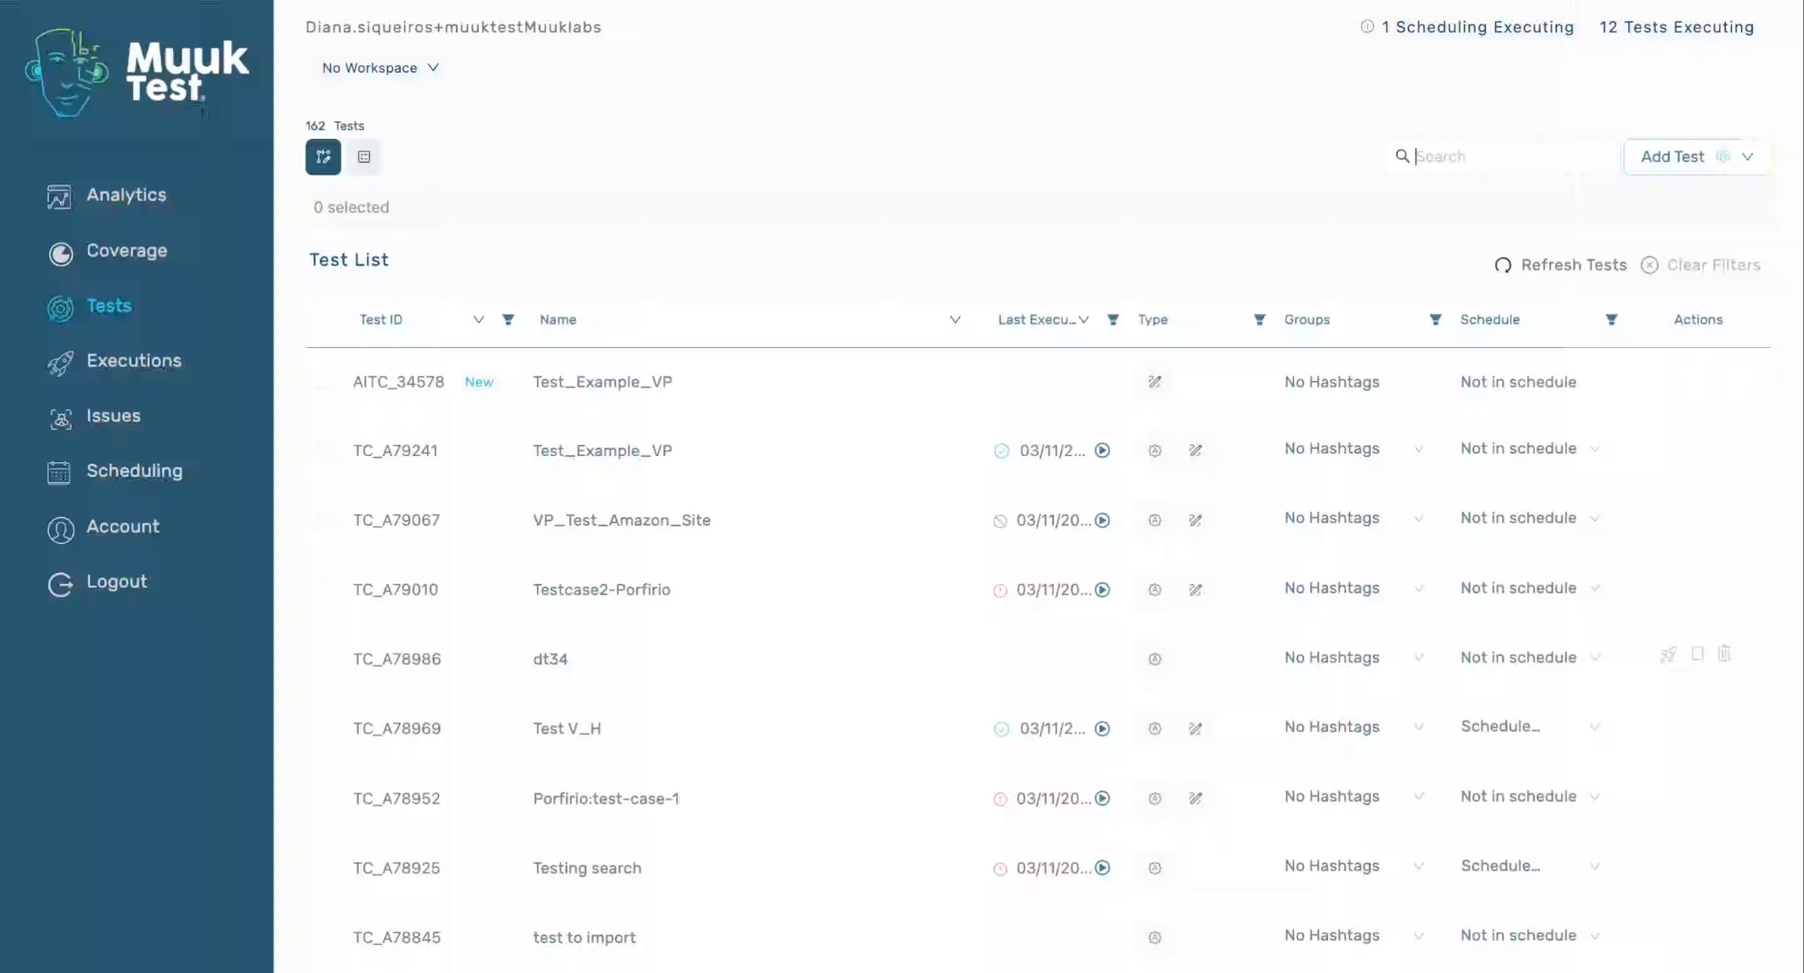The width and height of the screenshot is (1804, 973).
Task: Play last execution of Test V_H
Action: coord(1102,729)
